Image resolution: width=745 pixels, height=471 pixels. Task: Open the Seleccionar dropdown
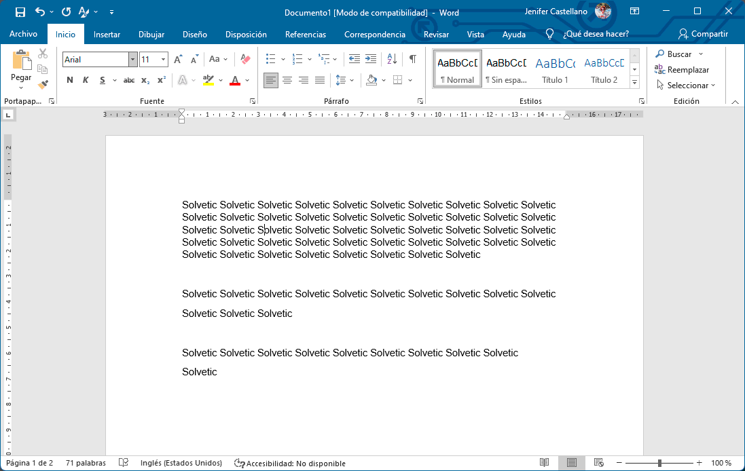coord(686,86)
